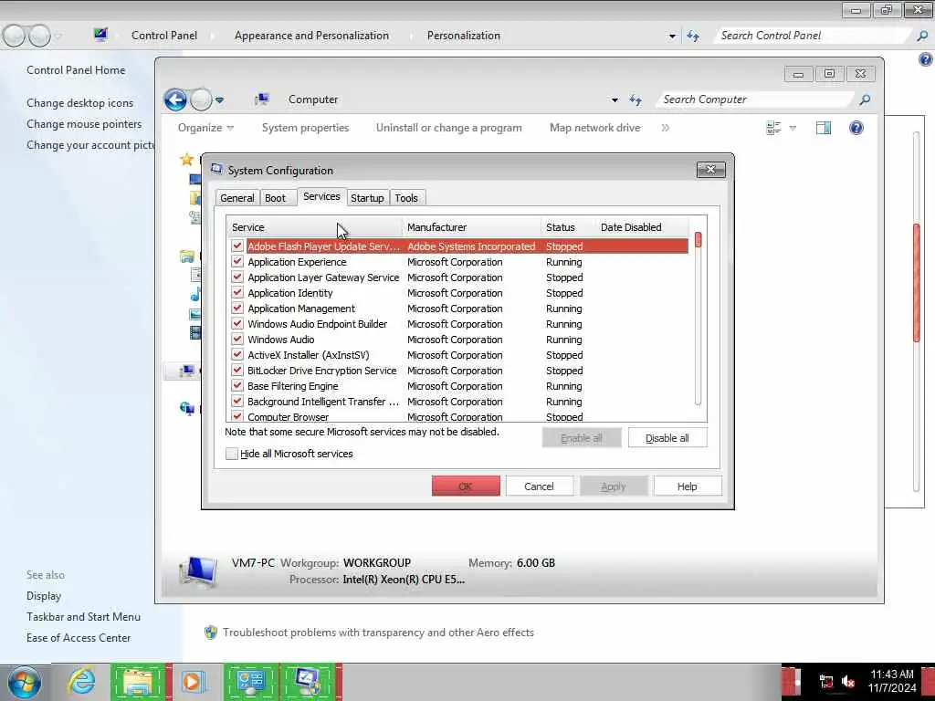Click the network tray icon
Viewport: 935px width, 701px height.
click(x=825, y=681)
